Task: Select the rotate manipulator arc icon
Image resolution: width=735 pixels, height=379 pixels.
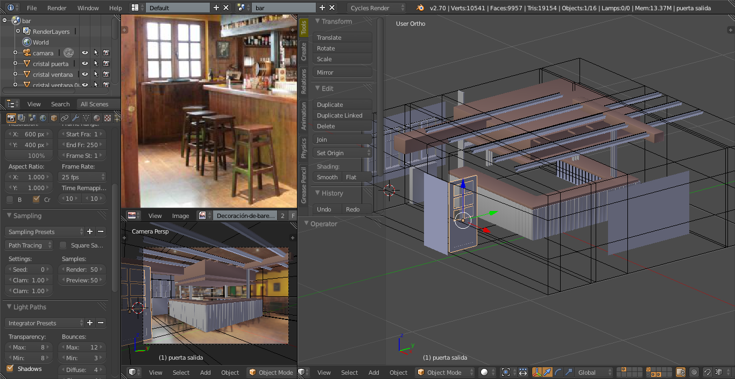Action: pyautogui.click(x=558, y=372)
